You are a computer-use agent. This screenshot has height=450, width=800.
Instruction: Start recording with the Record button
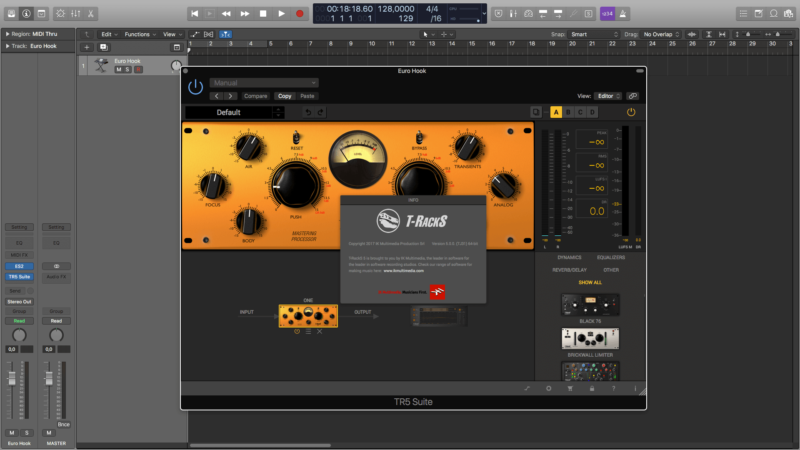300,14
